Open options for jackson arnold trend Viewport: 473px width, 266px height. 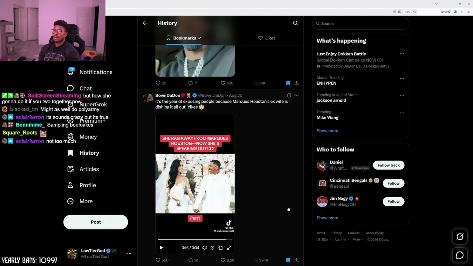402,96
